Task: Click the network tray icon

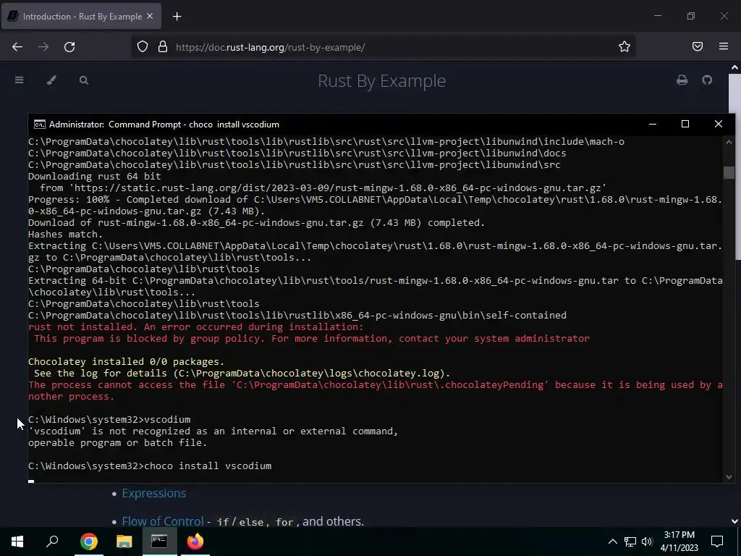Action: click(x=630, y=542)
